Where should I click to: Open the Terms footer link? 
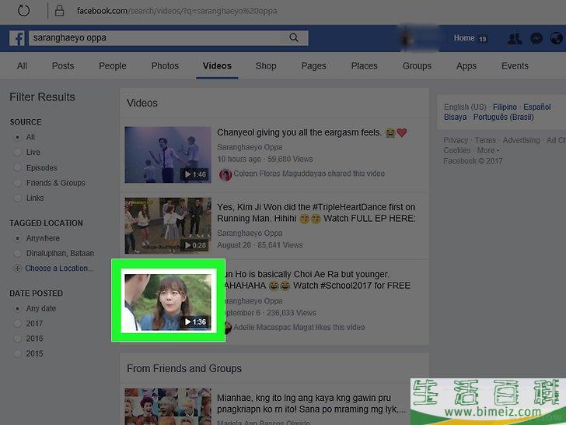click(x=485, y=140)
